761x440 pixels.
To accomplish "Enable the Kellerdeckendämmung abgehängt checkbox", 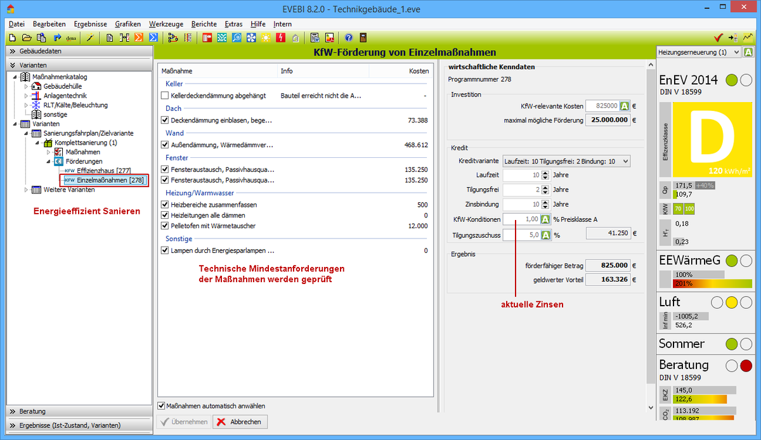I will pyautogui.click(x=165, y=96).
